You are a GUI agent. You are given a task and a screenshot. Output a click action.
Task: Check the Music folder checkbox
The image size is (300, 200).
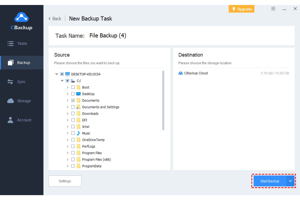[x=73, y=133]
